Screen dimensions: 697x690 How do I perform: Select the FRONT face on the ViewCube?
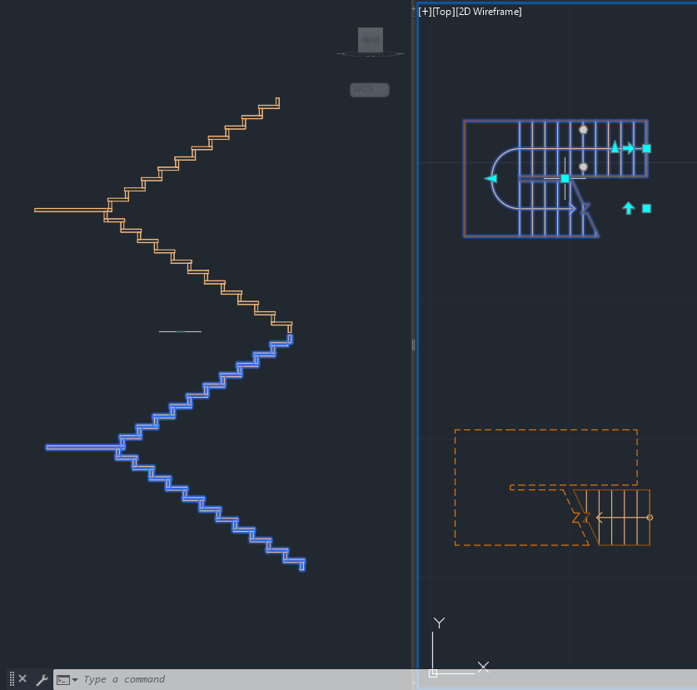tap(370, 40)
